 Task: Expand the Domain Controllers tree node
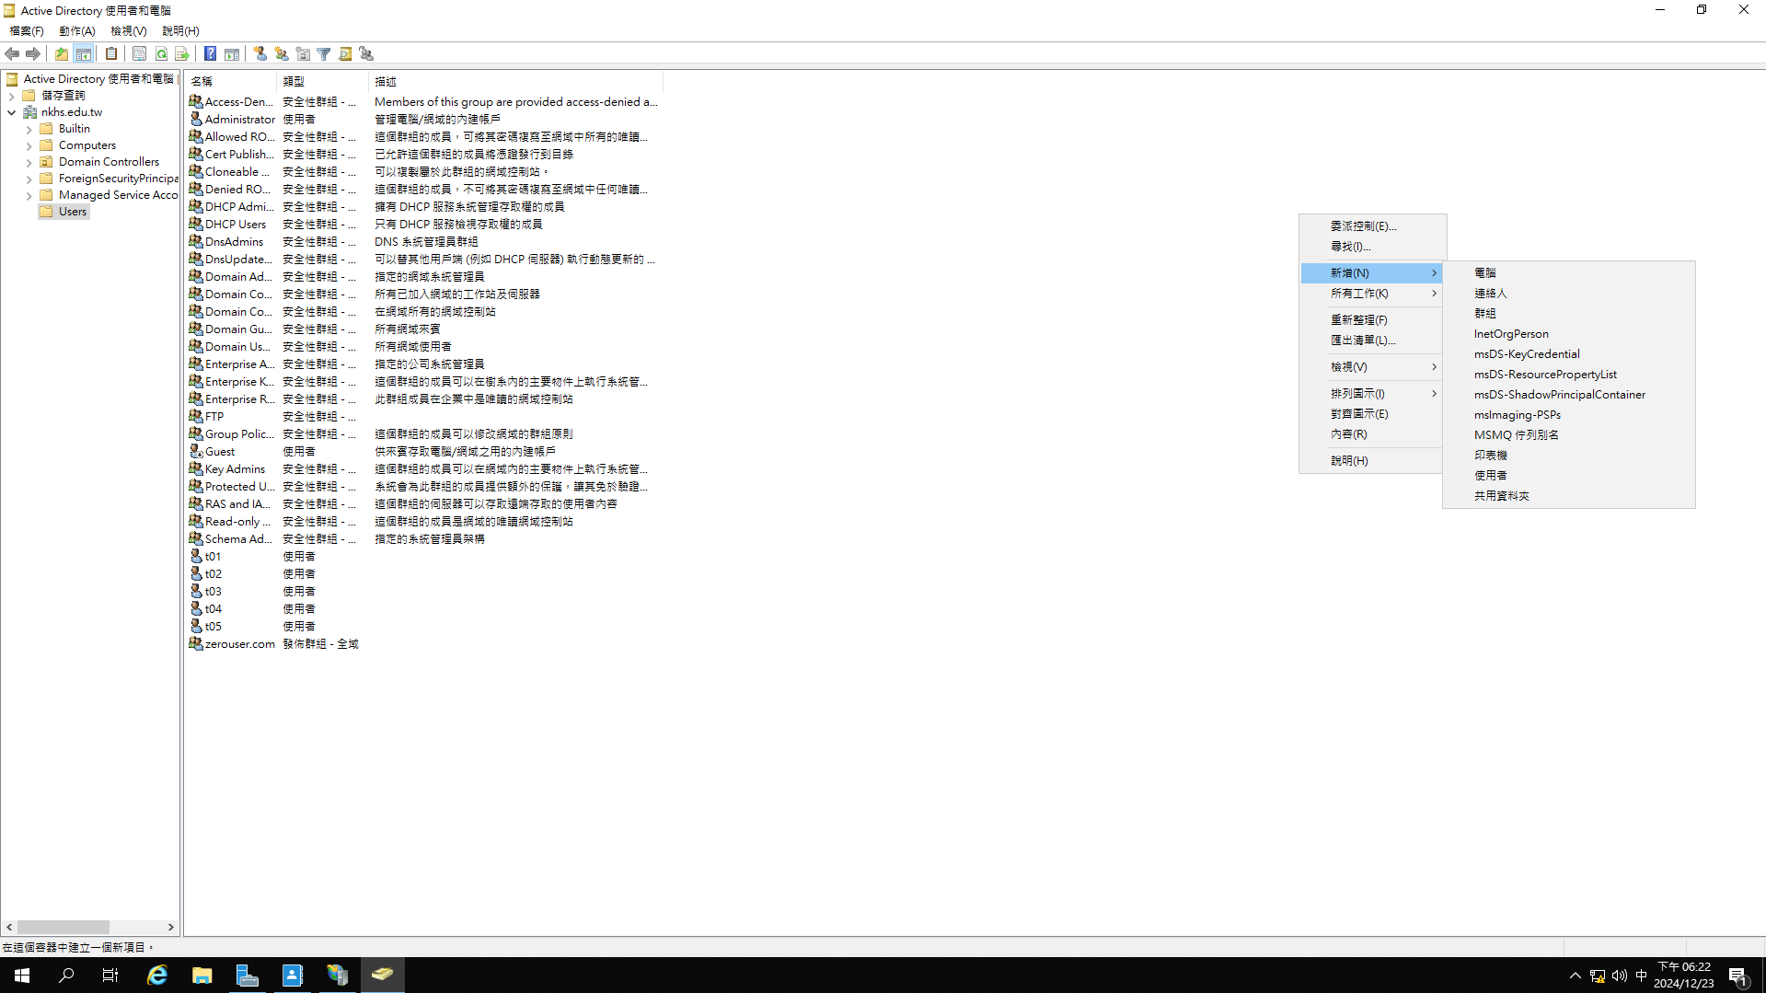[x=29, y=162]
